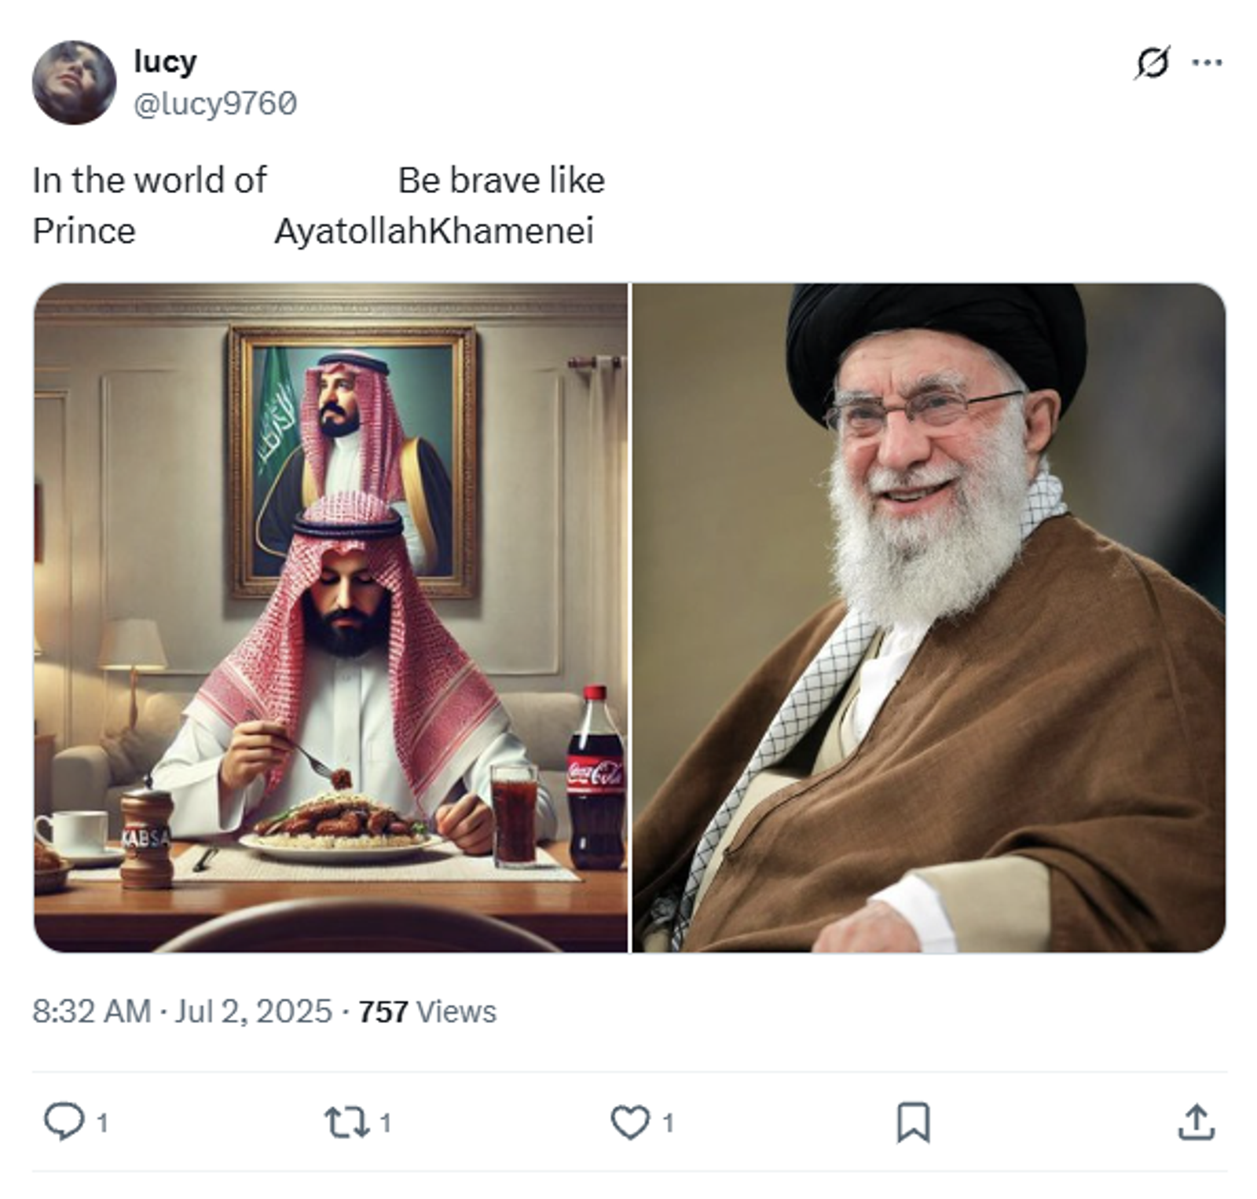Open lucy's profile avatar
This screenshot has height=1199, width=1257.
pos(74,82)
